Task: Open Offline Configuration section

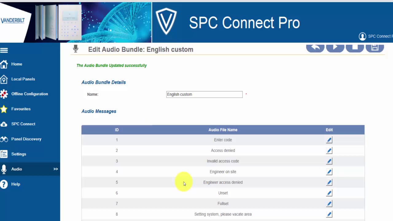Action: (x=29, y=94)
